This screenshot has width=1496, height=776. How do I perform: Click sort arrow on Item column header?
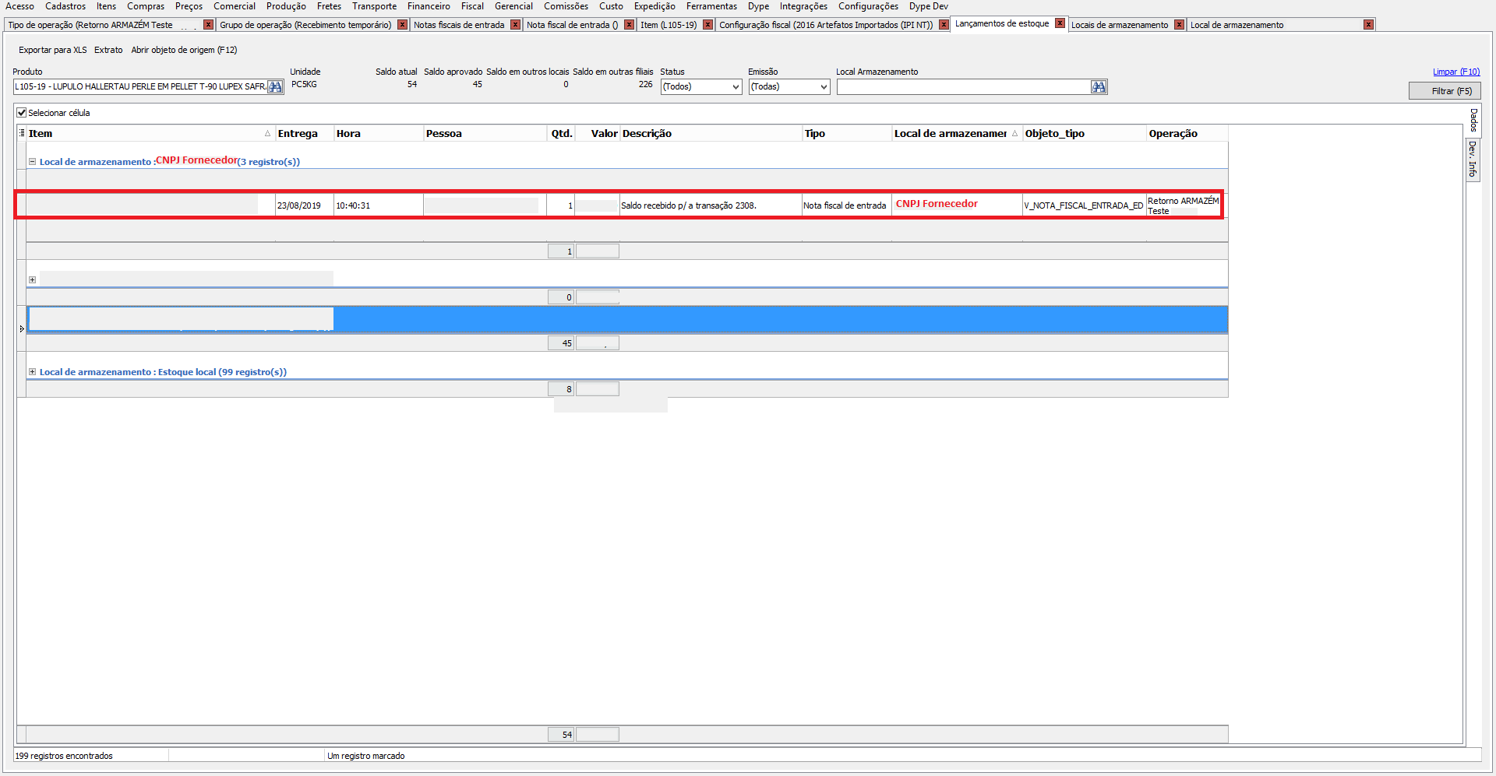tap(267, 134)
